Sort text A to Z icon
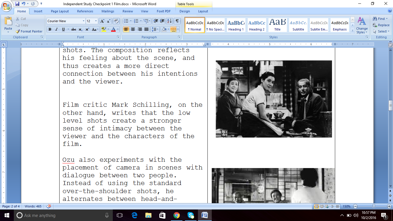This screenshot has width=393, height=221. click(x=169, y=21)
